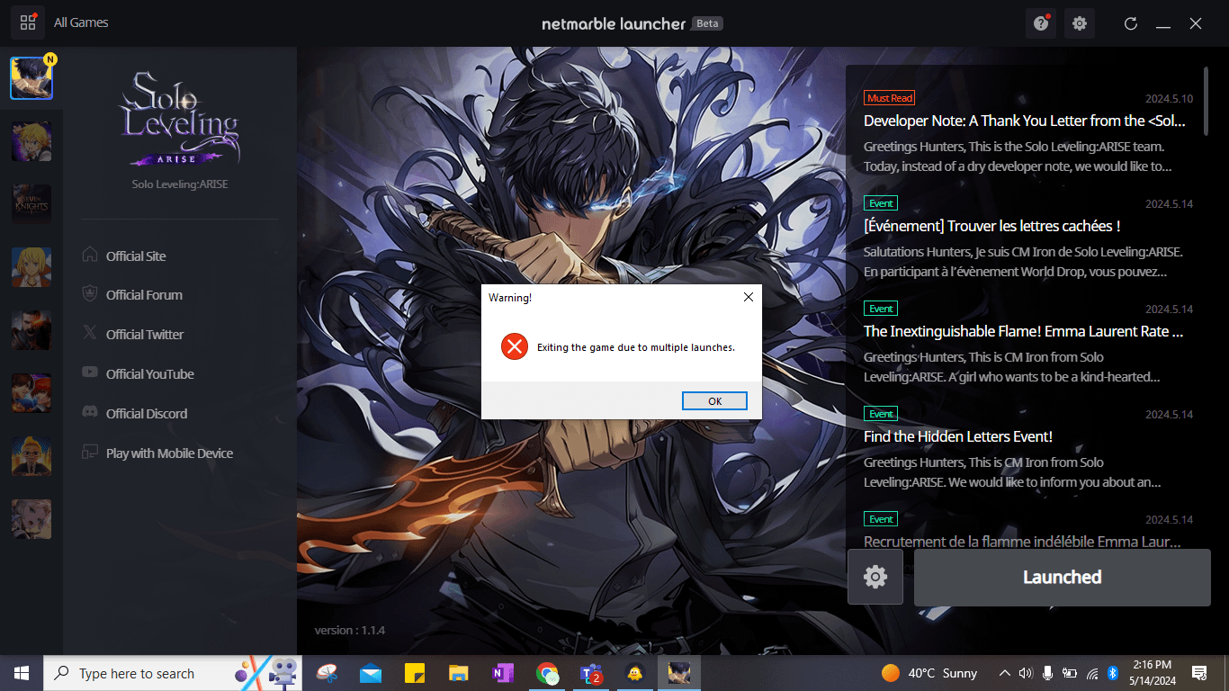Open the launcher help question-mark icon
The image size is (1229, 691).
[1041, 23]
